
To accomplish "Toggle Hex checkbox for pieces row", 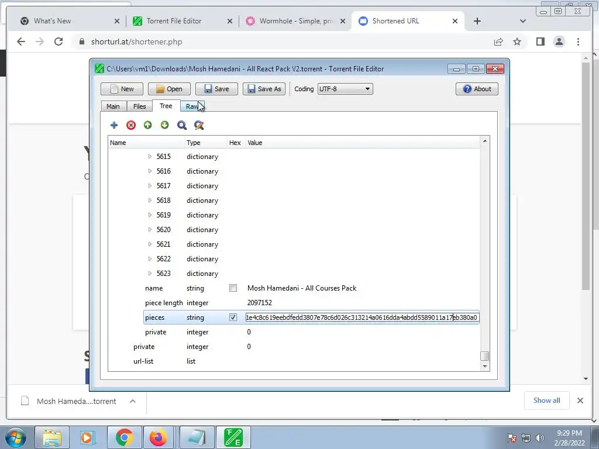I will [x=233, y=317].
